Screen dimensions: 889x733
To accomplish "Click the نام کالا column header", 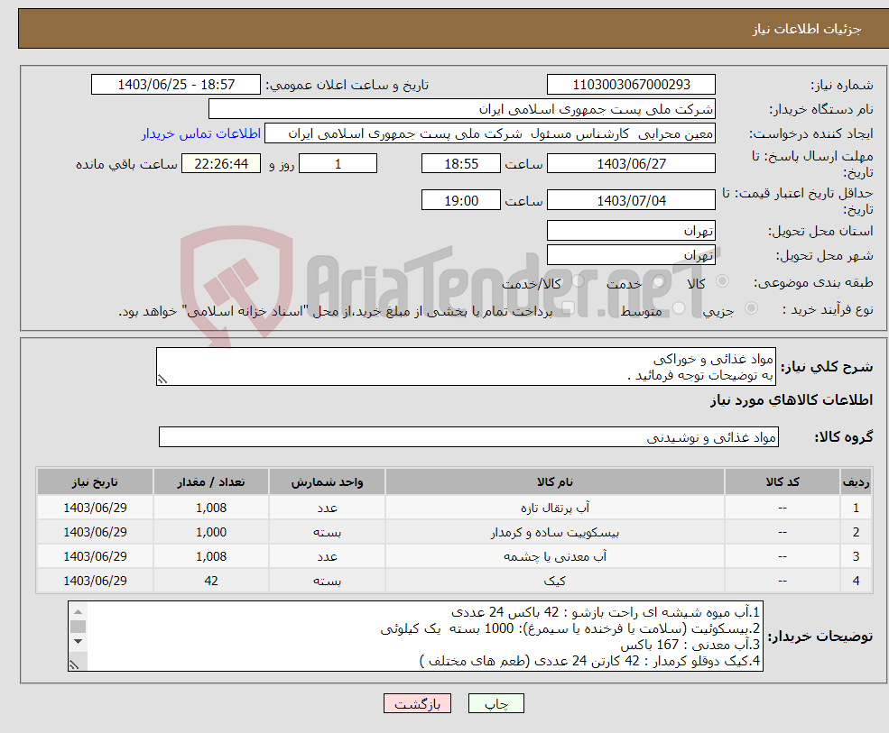I will [555, 482].
